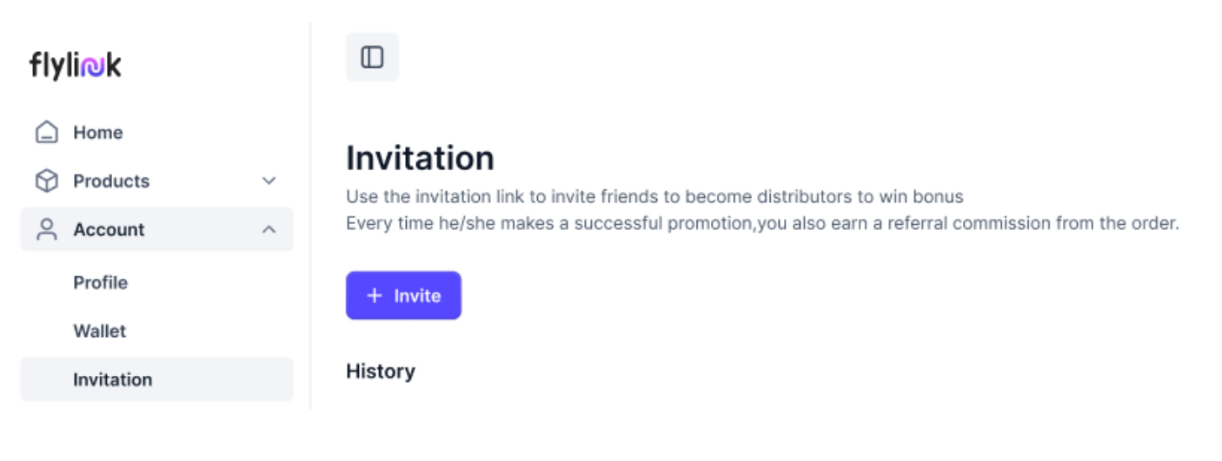Expand the Products submenu chevron

tap(269, 181)
